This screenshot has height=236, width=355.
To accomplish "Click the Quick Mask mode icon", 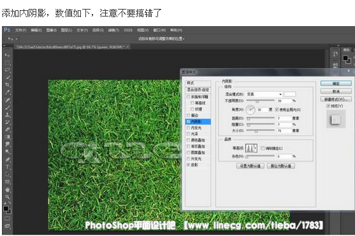I will (x=7, y=218).
